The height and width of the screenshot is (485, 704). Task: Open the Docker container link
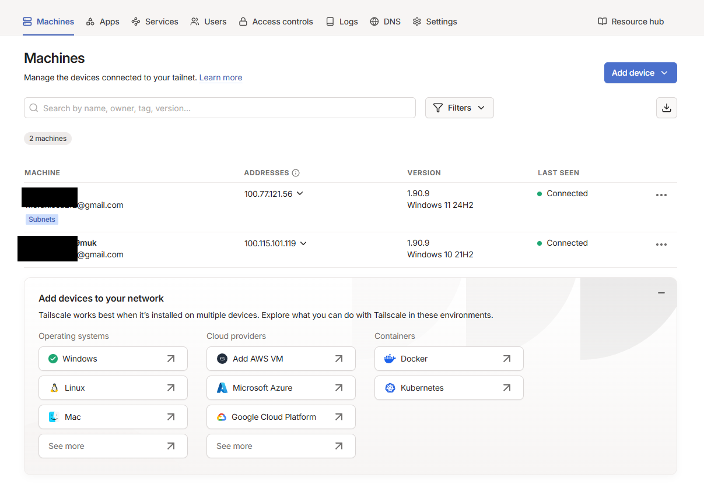[449, 359]
